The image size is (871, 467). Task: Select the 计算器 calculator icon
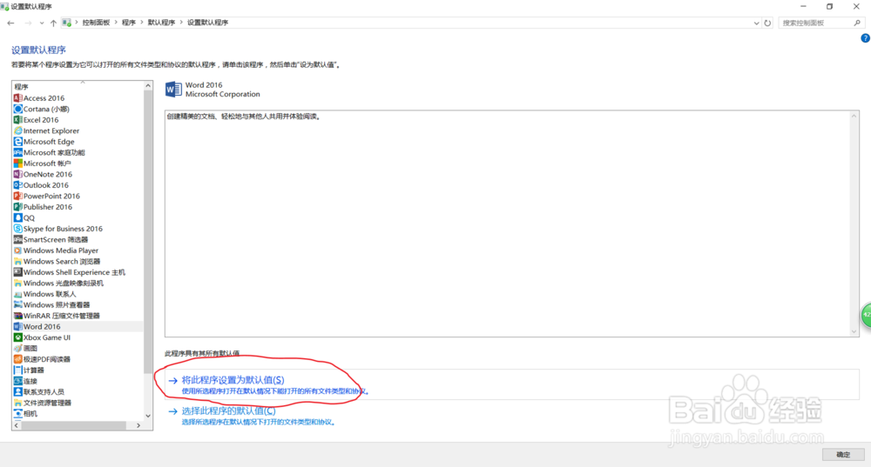[x=17, y=370]
